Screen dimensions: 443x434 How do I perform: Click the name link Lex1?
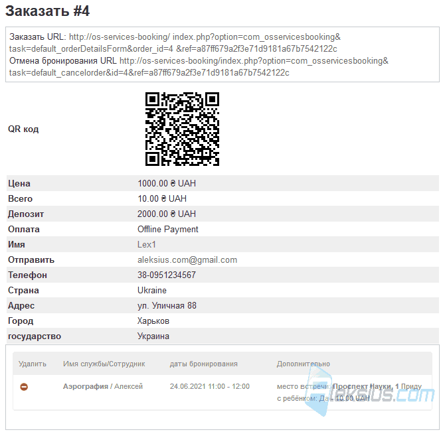click(x=146, y=244)
